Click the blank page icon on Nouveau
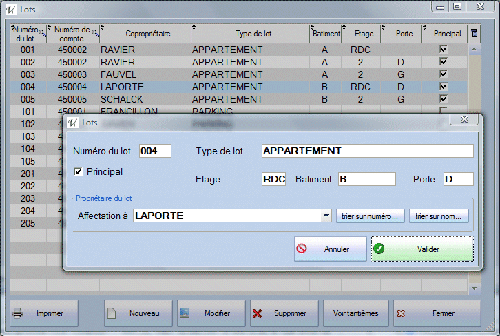 click(111, 313)
